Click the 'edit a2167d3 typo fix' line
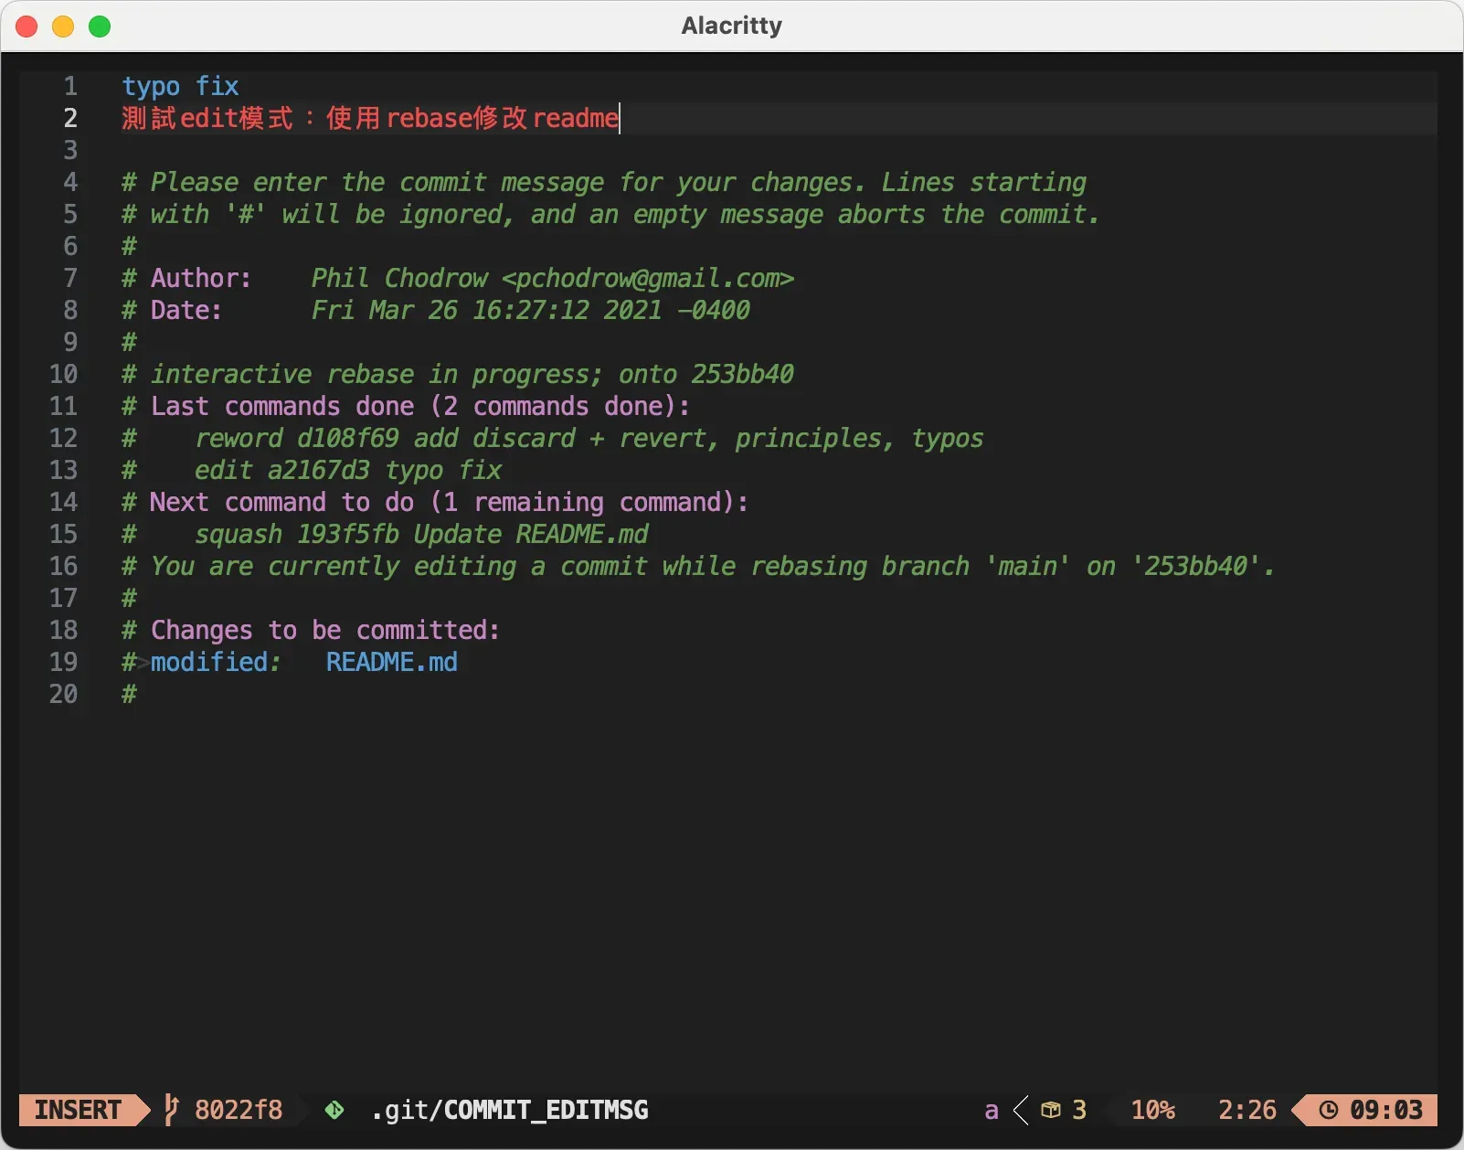 312,470
